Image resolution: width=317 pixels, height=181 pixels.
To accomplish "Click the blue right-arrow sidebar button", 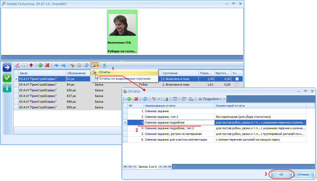I will 7,67.
